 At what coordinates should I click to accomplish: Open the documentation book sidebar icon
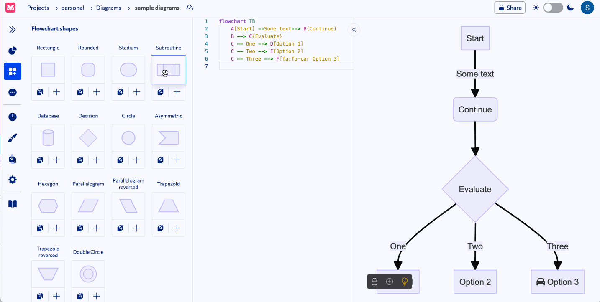coord(13,204)
